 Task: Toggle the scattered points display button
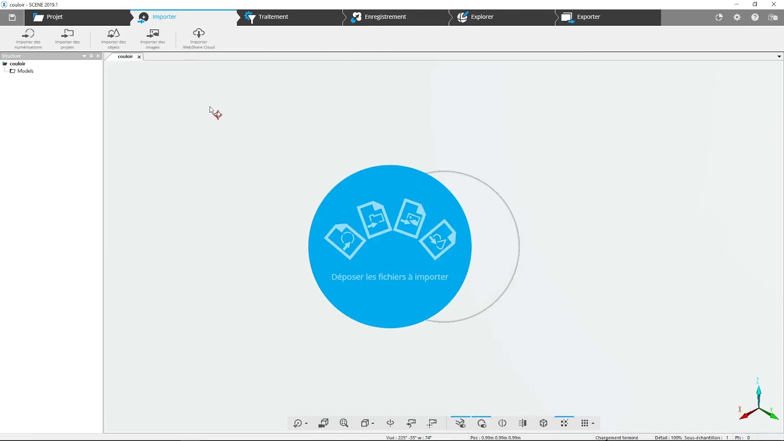[564, 423]
